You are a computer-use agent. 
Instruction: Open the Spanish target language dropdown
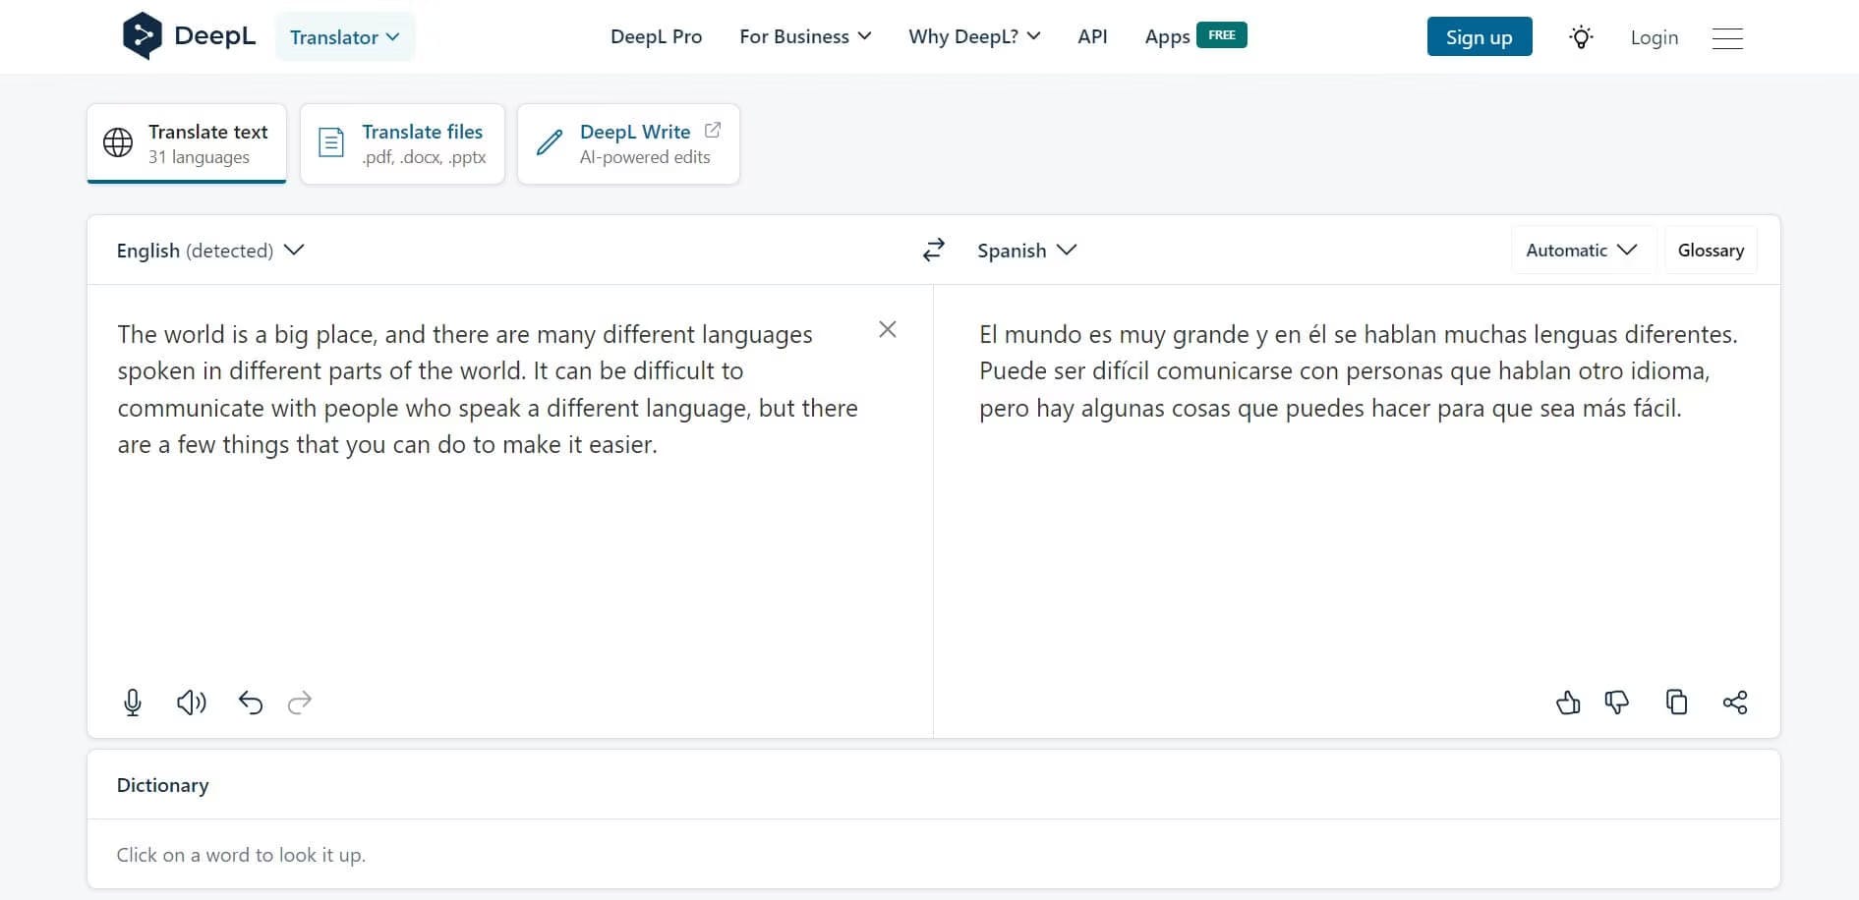tap(1026, 250)
